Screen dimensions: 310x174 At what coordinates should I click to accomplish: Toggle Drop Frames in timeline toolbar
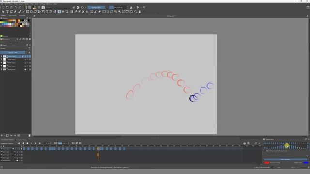55,143
